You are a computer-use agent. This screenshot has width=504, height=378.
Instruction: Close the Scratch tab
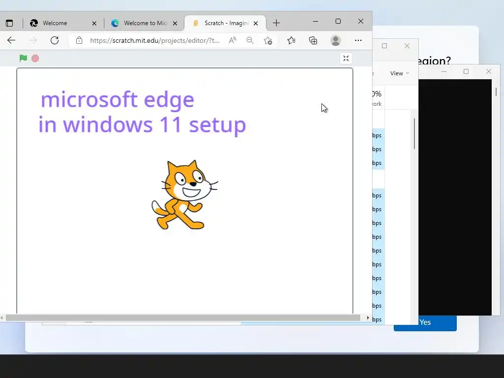point(255,23)
